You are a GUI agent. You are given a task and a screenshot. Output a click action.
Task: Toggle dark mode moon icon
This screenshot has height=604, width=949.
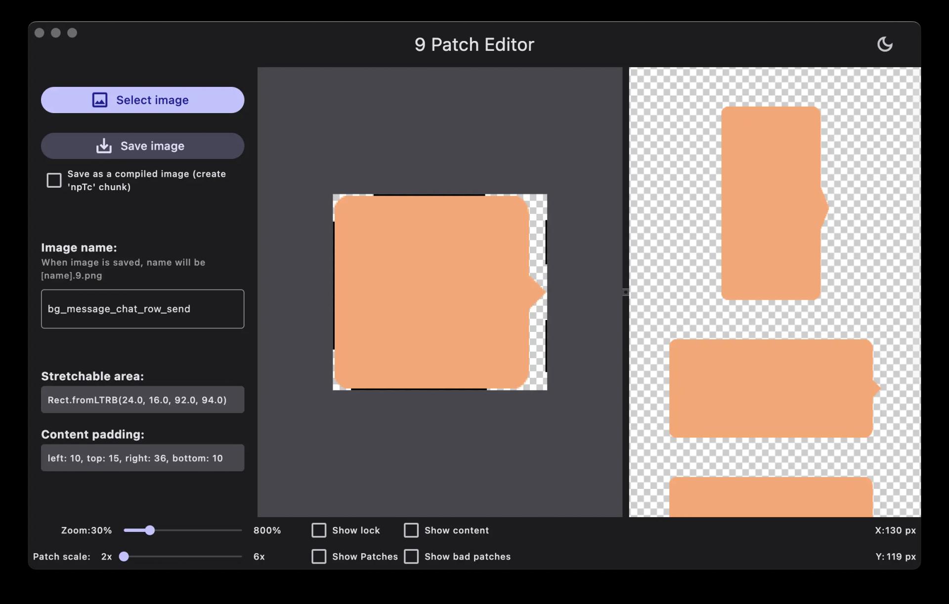point(885,43)
